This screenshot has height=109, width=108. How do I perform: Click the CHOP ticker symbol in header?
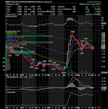point(8,2)
